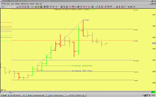Select the green bar chart style icon
The height and width of the screenshot is (97, 156).
coord(6,7)
